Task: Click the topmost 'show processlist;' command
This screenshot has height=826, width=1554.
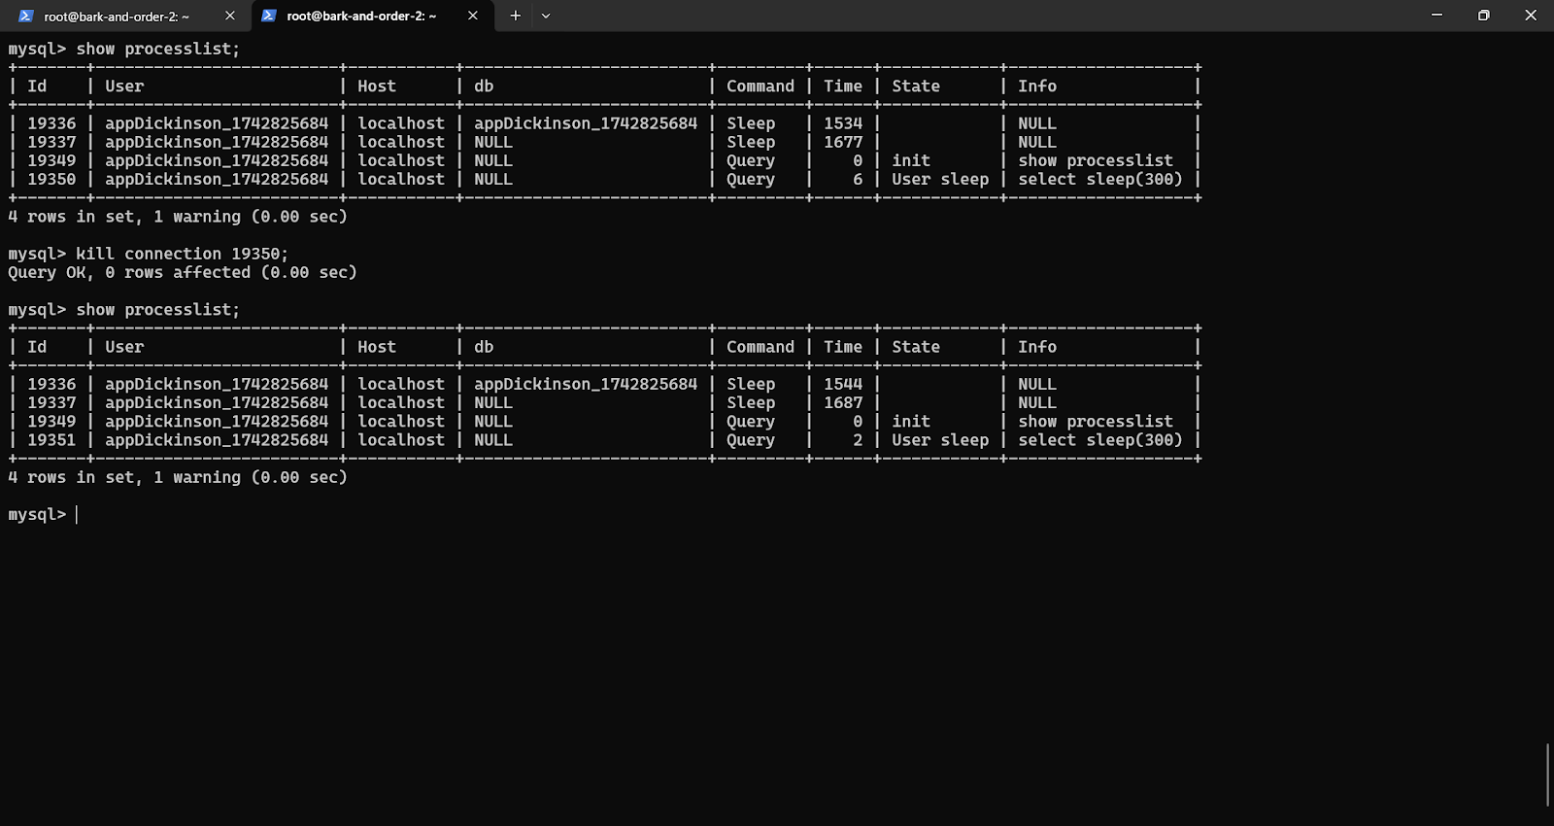Action: pos(157,49)
